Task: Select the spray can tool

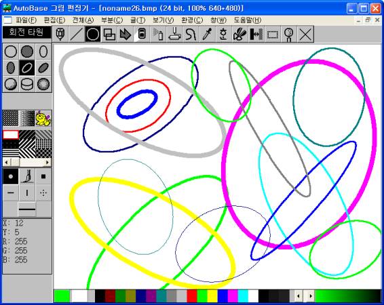Action: [x=158, y=34]
